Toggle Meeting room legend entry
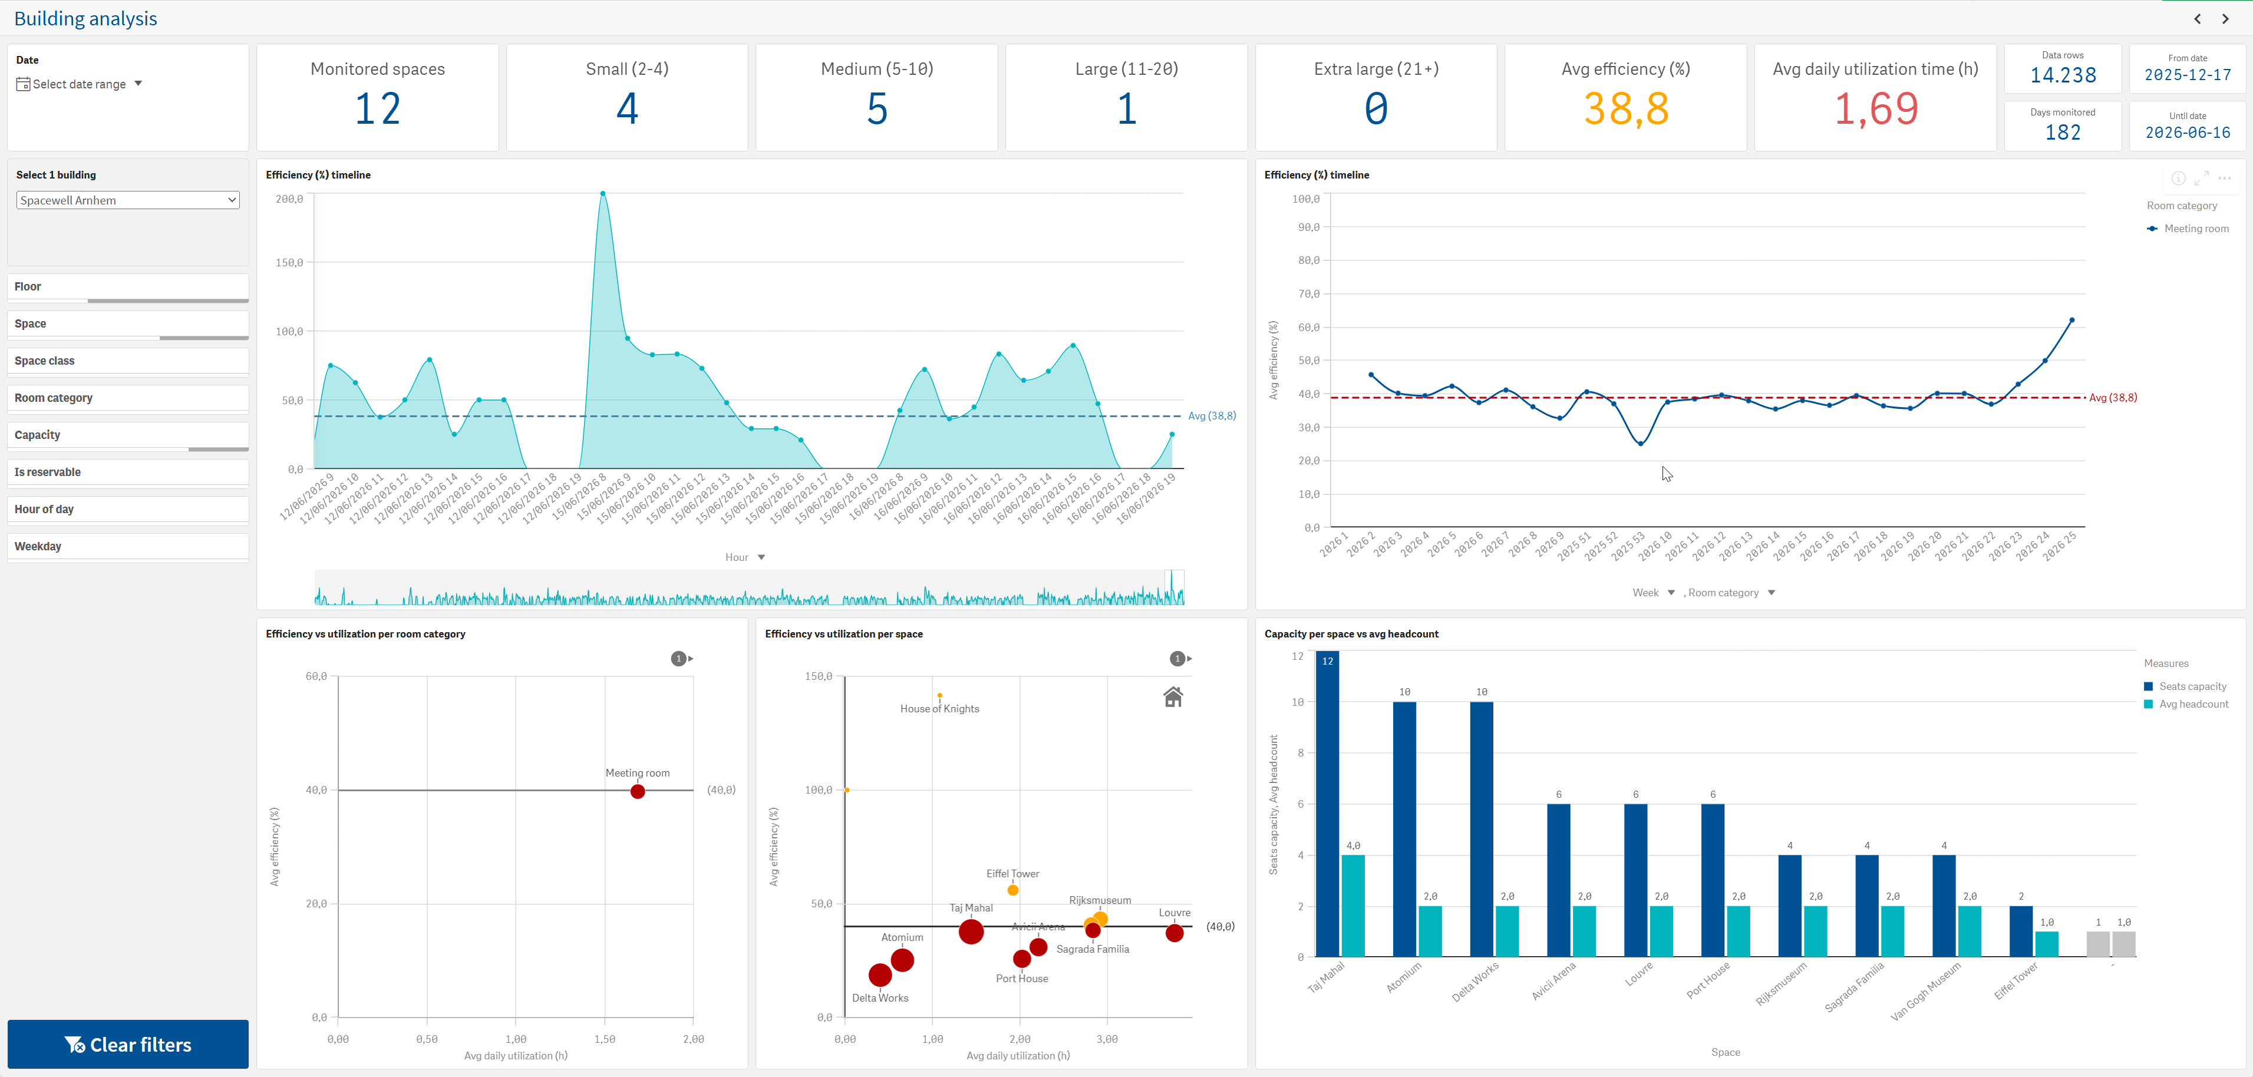This screenshot has width=2253, height=1077. (2188, 228)
